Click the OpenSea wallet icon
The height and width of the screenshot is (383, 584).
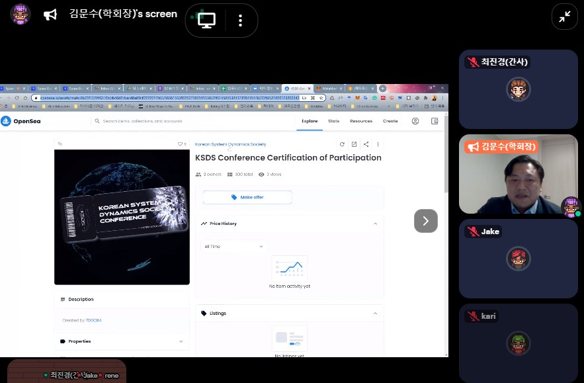point(435,121)
